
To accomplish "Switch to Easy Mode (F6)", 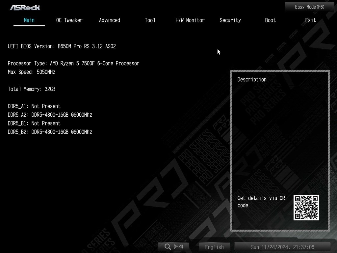I will coord(309,7).
